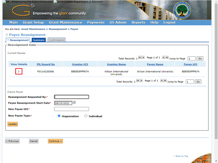Click the top Go button
This screenshot has height=163, width=218.
[x=200, y=58]
